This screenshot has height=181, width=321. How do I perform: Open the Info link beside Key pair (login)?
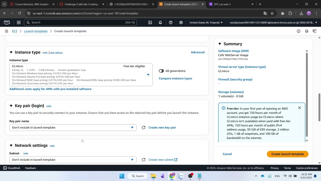[x=49, y=106]
